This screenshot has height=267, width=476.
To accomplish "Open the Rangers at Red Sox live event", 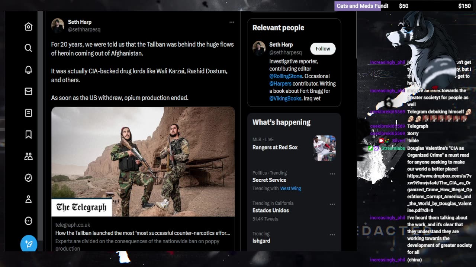I will point(275,147).
